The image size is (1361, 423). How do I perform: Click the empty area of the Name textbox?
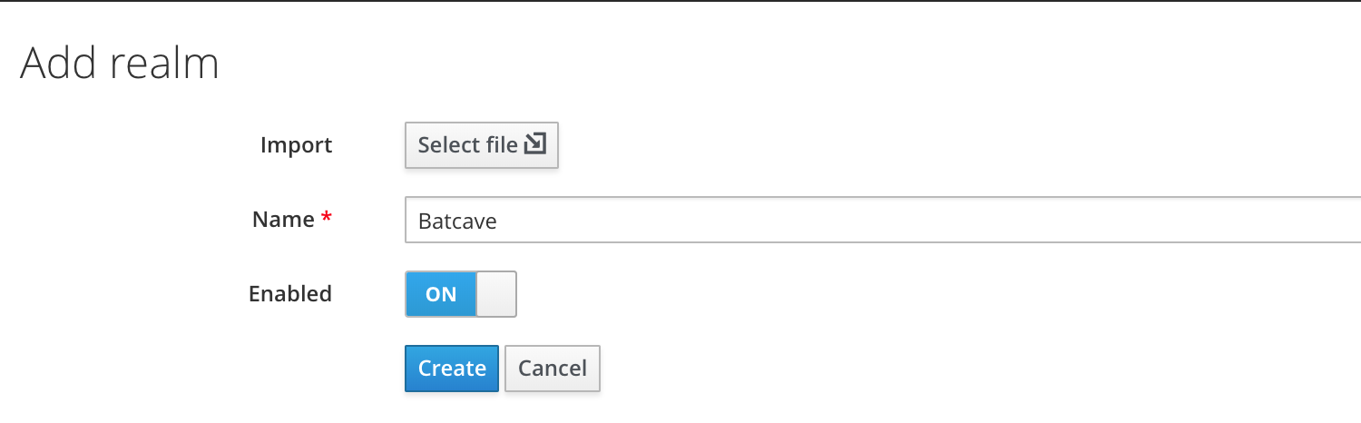tap(907, 221)
